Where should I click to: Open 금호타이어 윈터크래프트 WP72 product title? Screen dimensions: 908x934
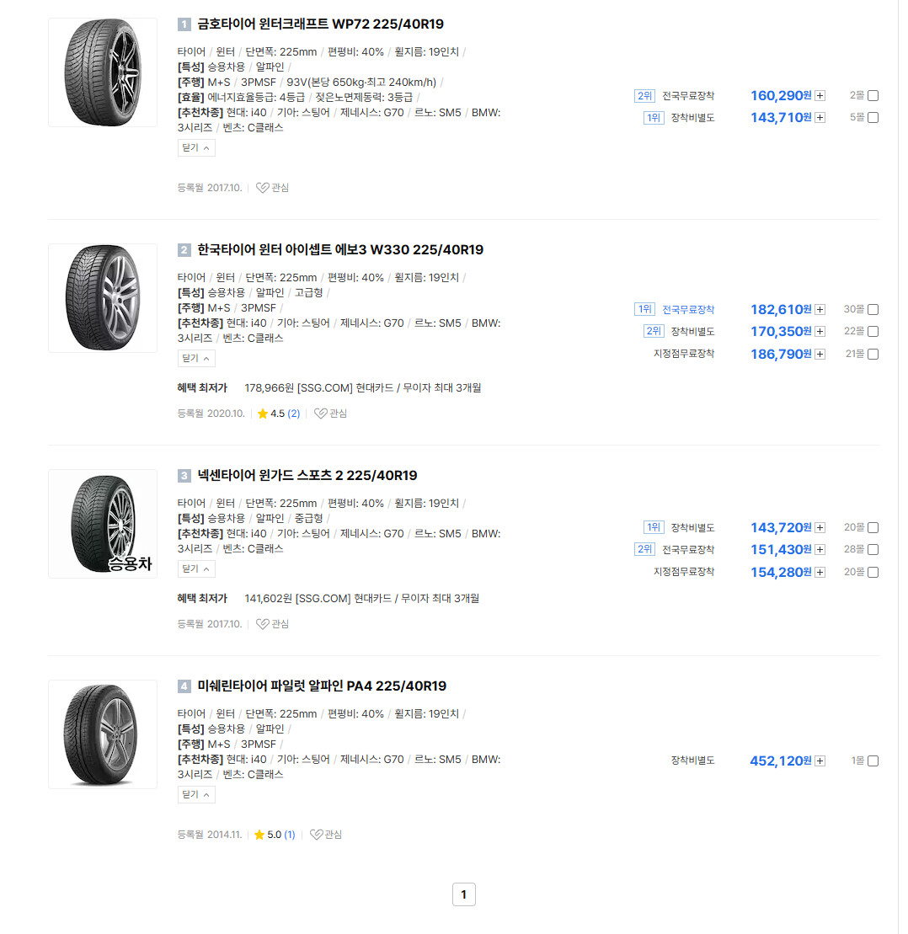tap(321, 24)
